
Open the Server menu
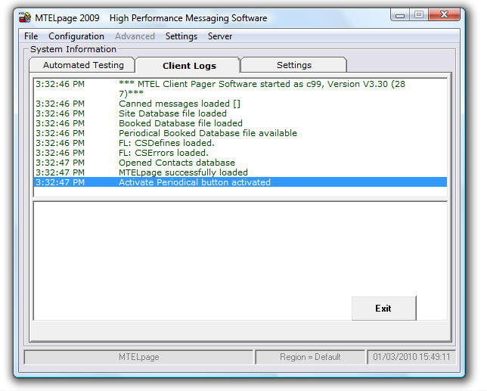click(x=220, y=36)
